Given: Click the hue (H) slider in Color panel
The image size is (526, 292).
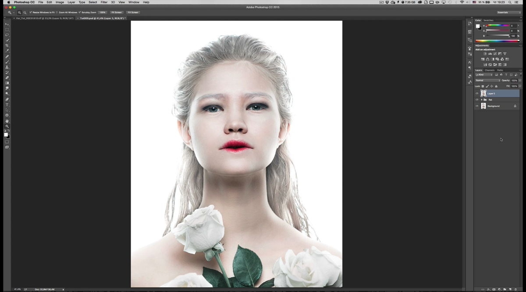Looking at the screenshot, I should 498,26.
